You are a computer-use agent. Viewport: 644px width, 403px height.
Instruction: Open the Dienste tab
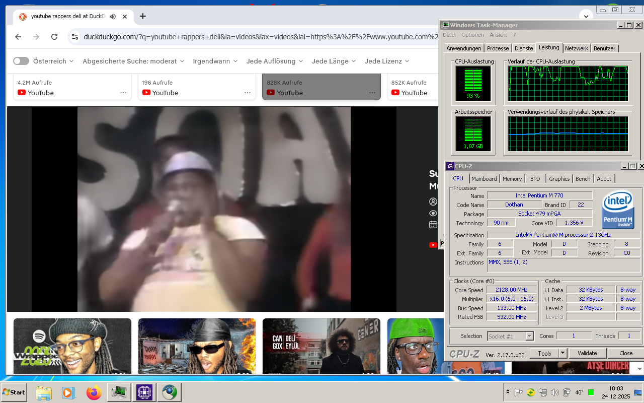click(x=524, y=48)
